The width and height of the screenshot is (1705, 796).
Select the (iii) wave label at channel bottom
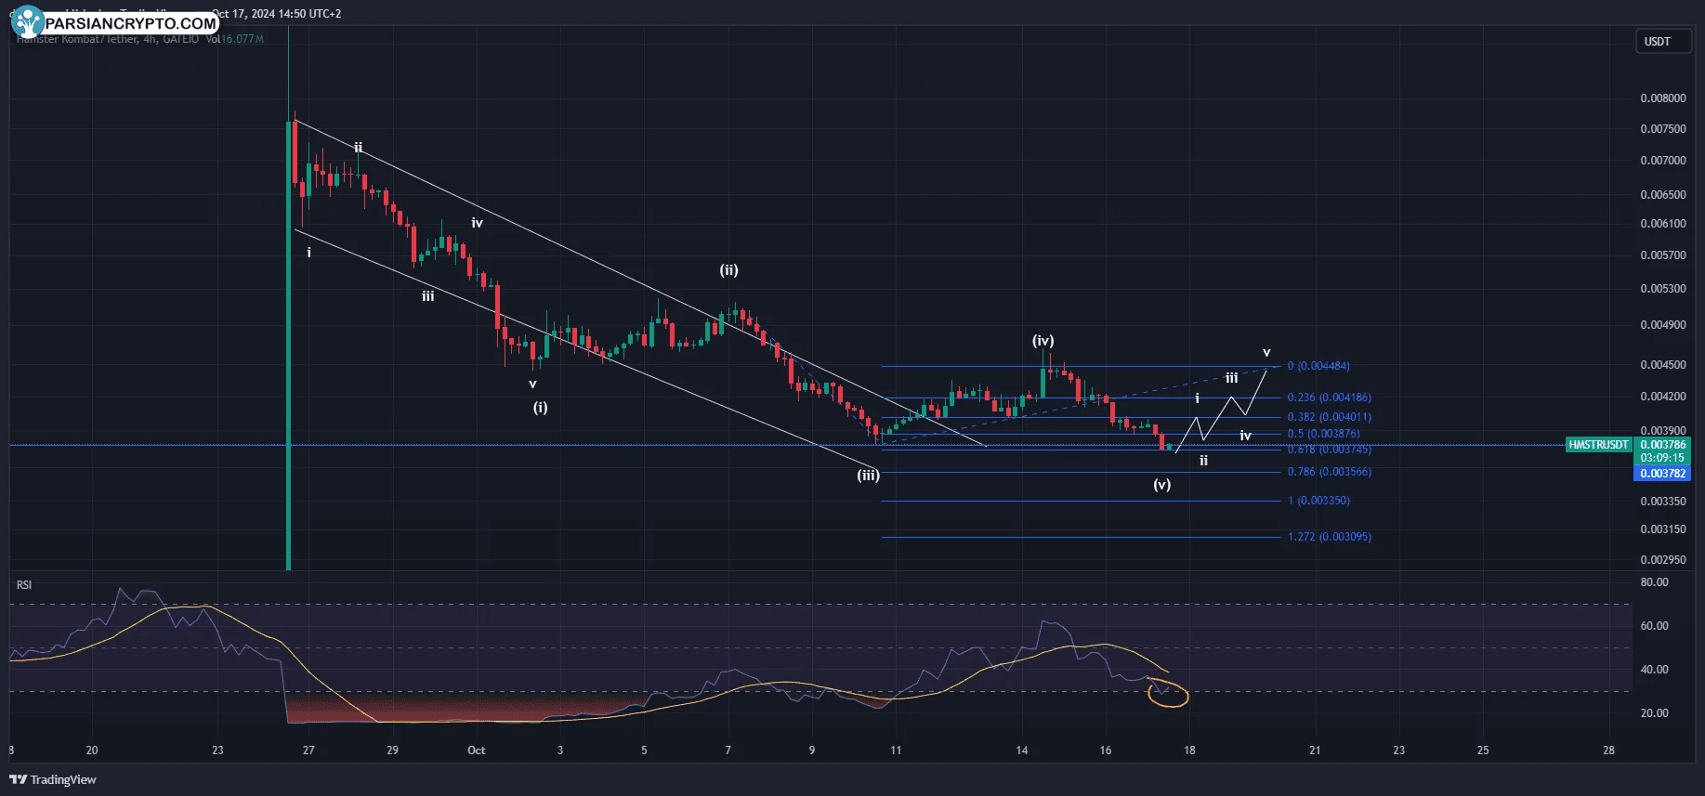tap(868, 476)
